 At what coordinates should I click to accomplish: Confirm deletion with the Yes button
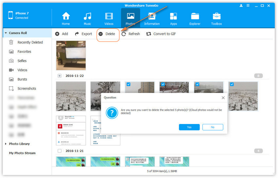pos(189,127)
